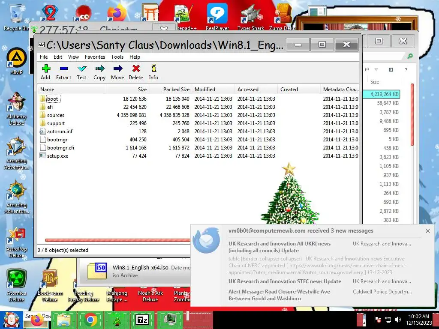The width and height of the screenshot is (439, 329).
Task: Click the Alchemy Deluxe desktop icon
Action: (16, 108)
